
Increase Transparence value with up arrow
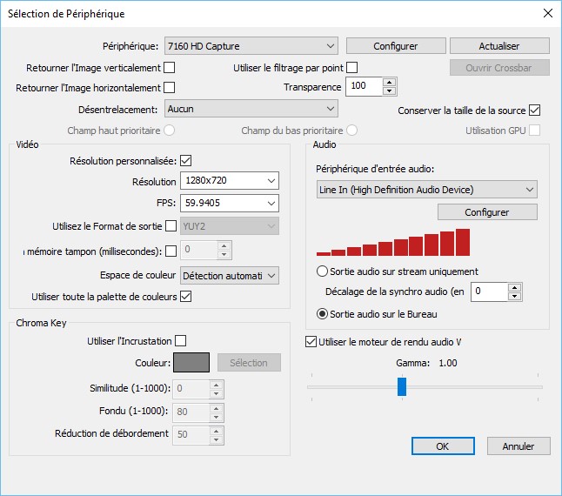389,83
